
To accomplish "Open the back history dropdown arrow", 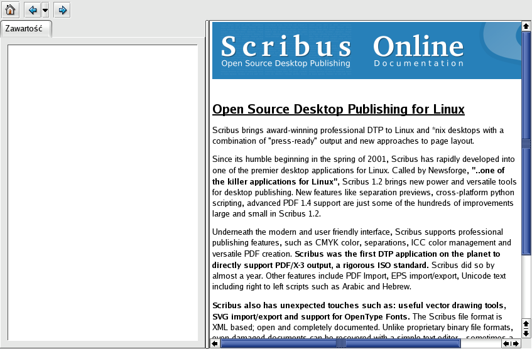I will [x=45, y=10].
